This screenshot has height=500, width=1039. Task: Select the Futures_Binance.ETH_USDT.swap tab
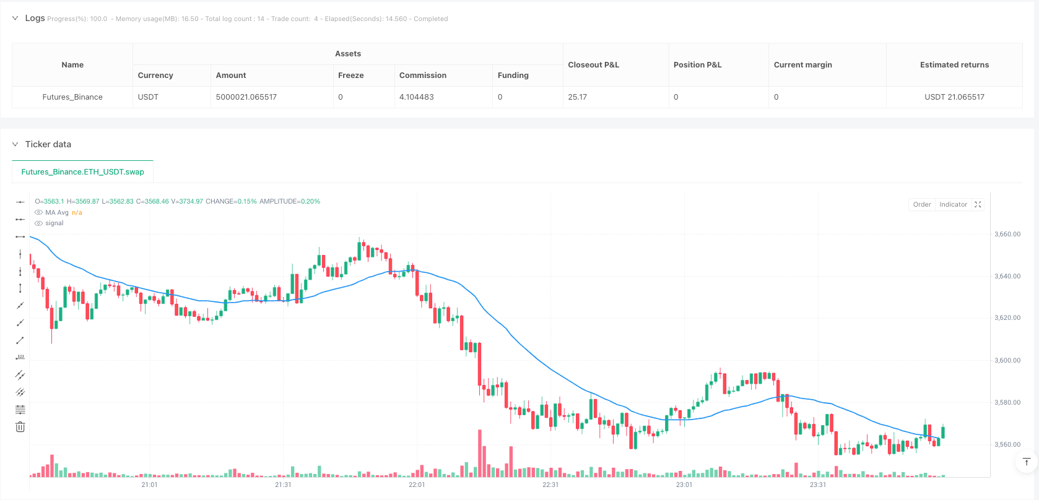point(82,172)
